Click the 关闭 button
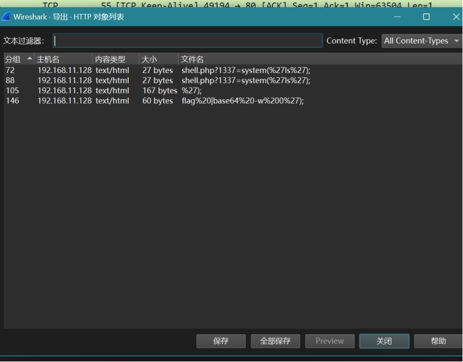463x362 pixels. pos(384,341)
